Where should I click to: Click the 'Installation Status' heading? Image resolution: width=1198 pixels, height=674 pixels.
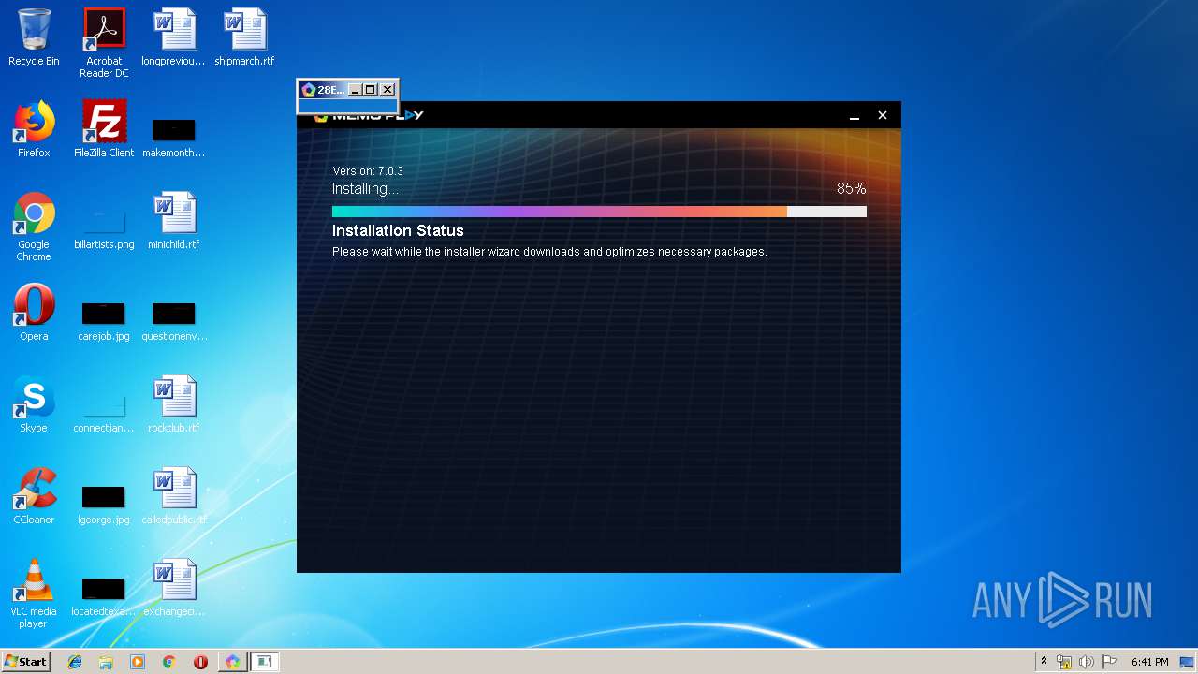(x=398, y=230)
